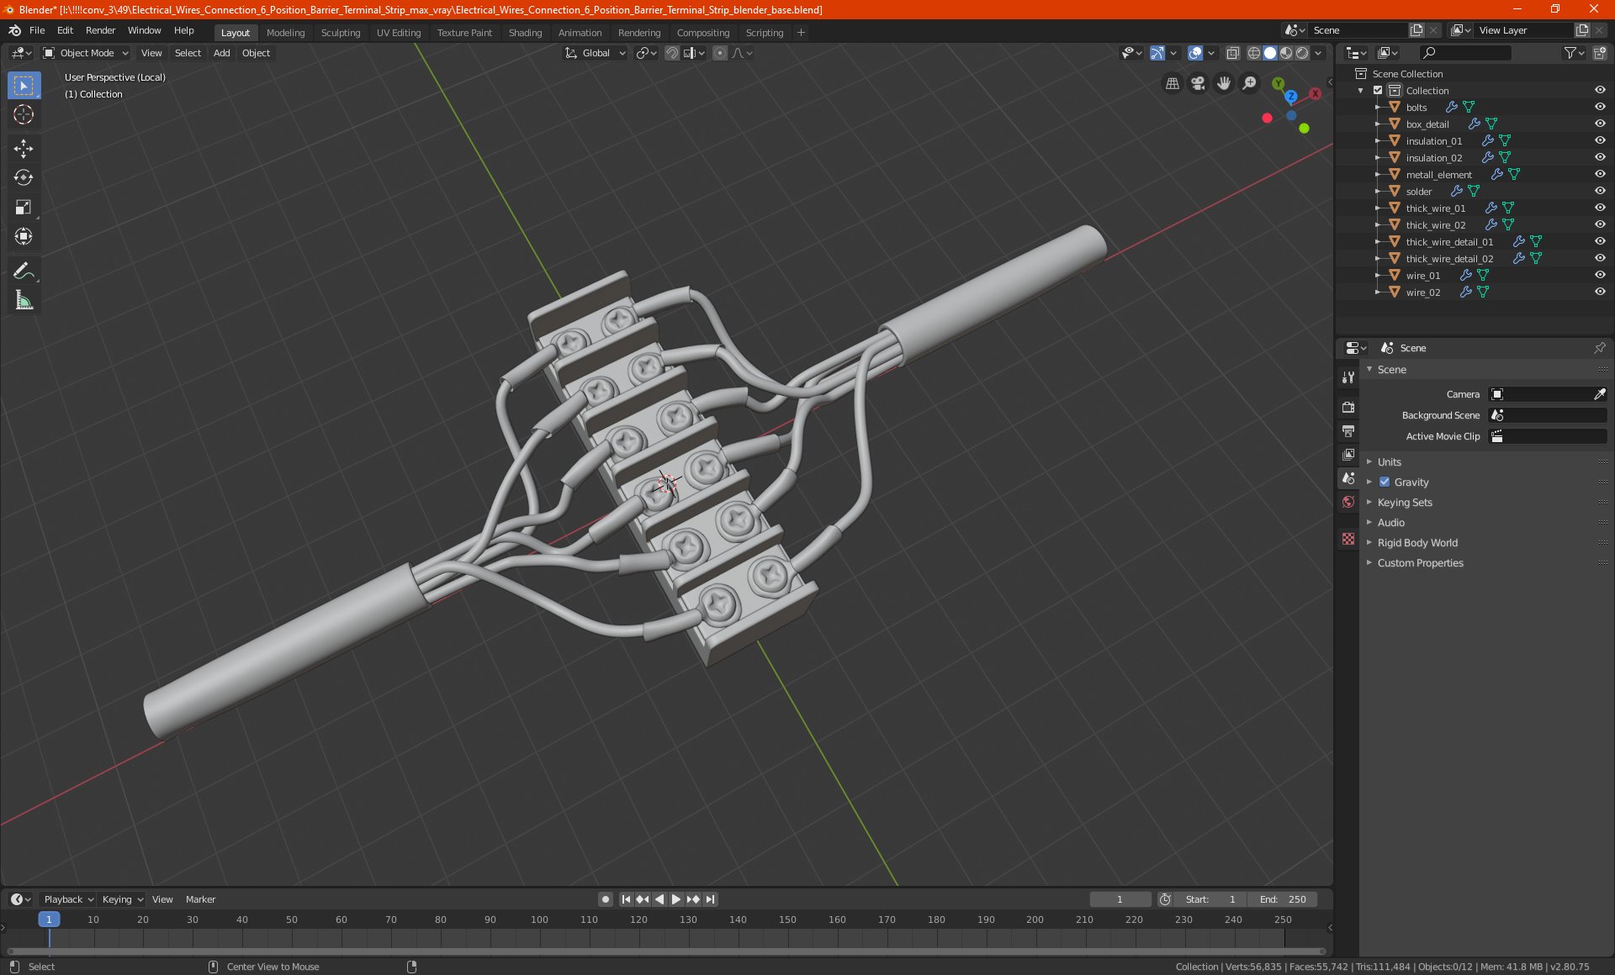This screenshot has width=1615, height=975.
Task: Click the outliner search field
Action: (x=1464, y=53)
